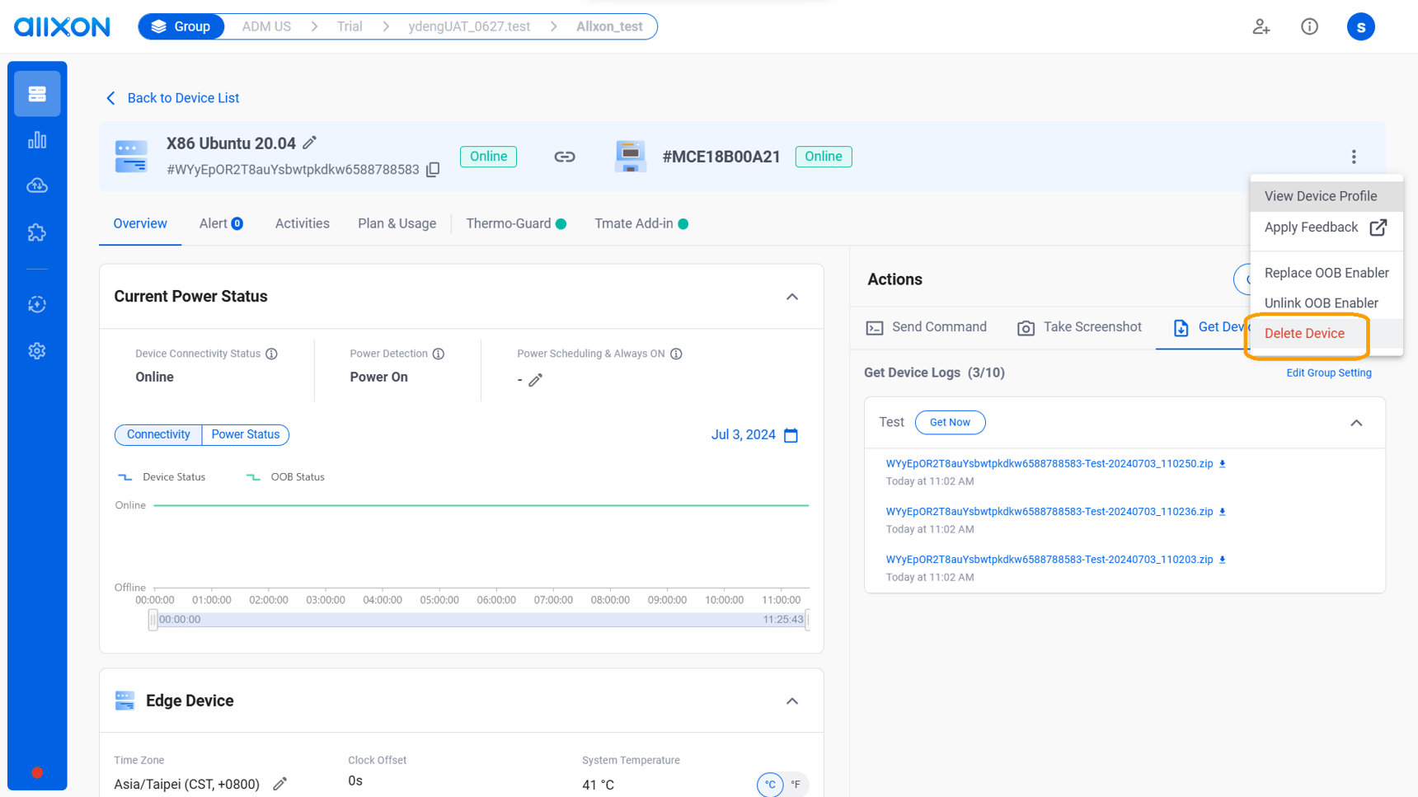Select the Connectivity chart toggle
This screenshot has width=1418, height=797.
pyautogui.click(x=158, y=434)
